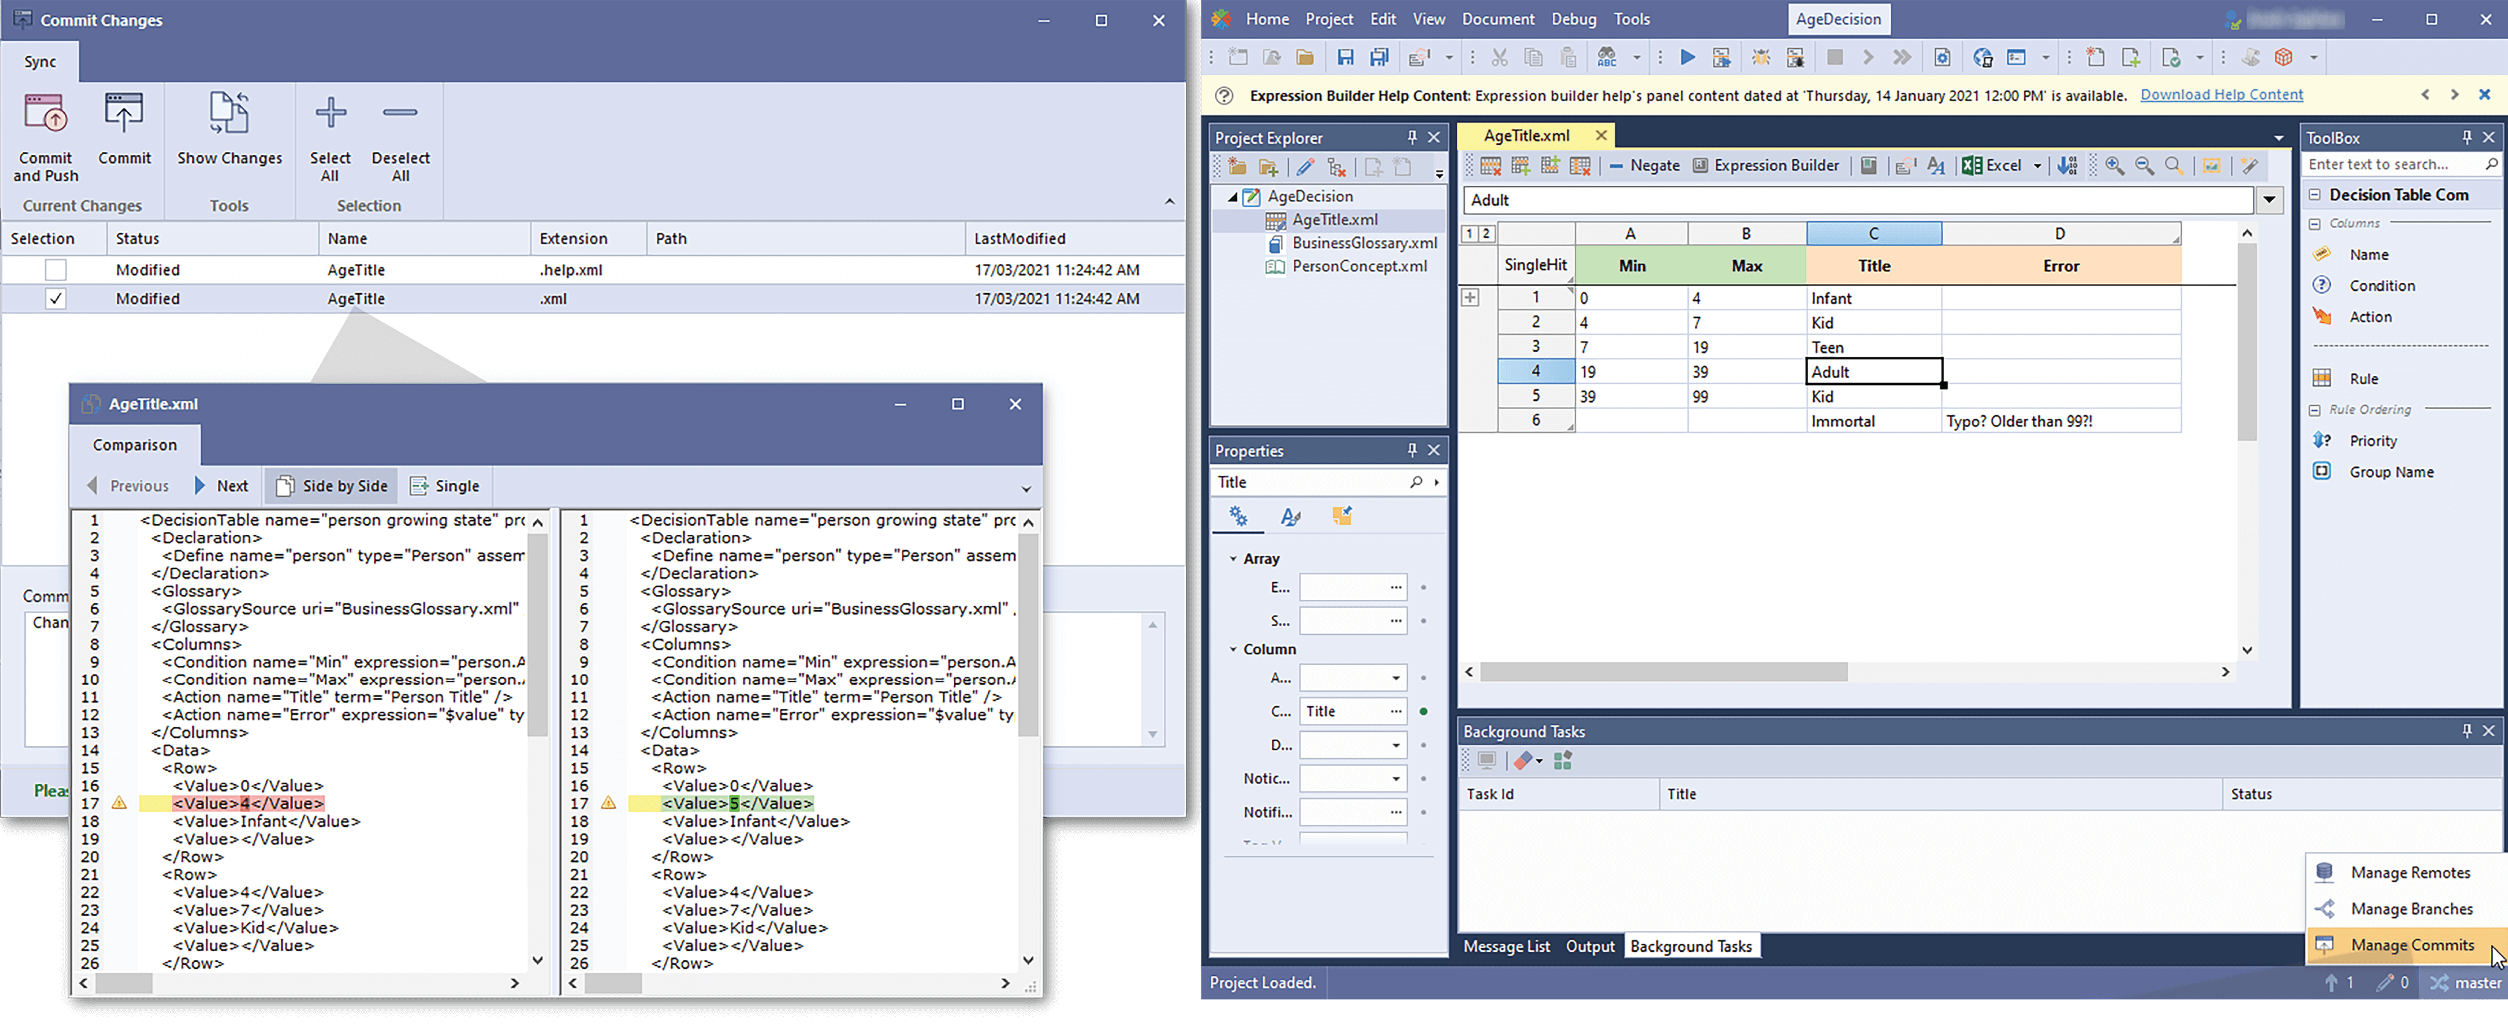Click the Save All icon in main toolbar
Image resolution: width=2508 pixels, height=1024 pixels.
tap(1379, 58)
